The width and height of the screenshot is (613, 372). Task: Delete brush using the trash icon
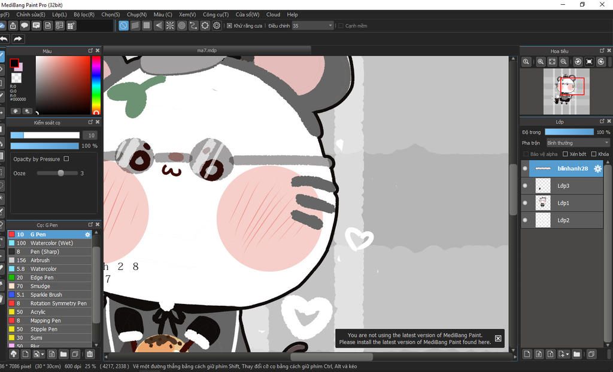click(90, 354)
